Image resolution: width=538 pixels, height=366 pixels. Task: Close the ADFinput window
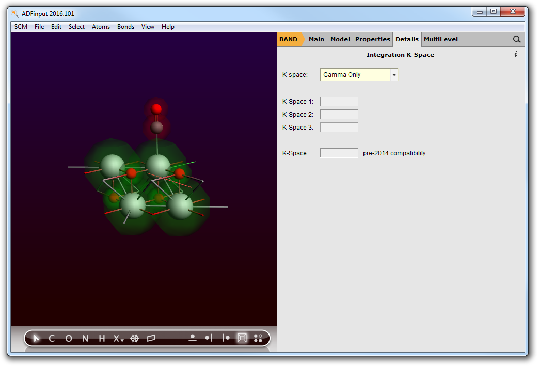click(513, 12)
